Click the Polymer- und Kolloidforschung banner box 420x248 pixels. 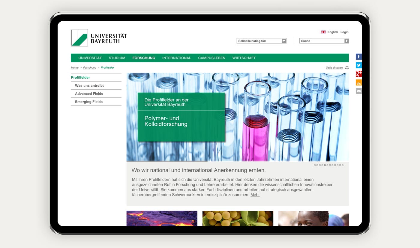181,117
